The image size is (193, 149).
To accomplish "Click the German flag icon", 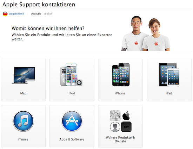I will click(x=5, y=14).
